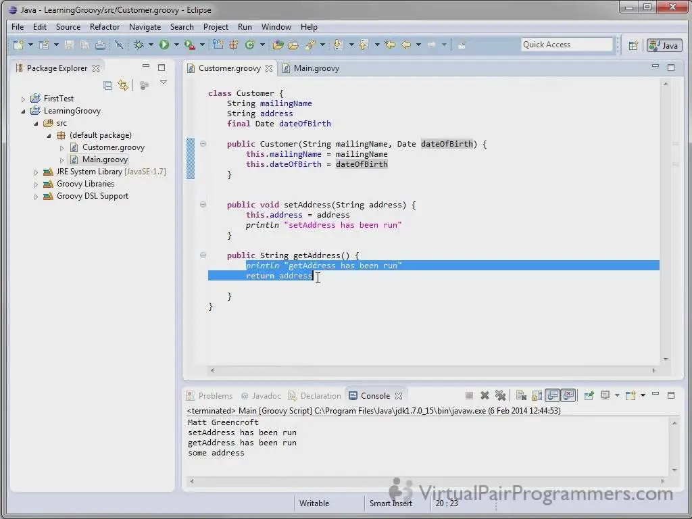Click the New file toolbar icon
The height and width of the screenshot is (519, 692).
[18, 45]
